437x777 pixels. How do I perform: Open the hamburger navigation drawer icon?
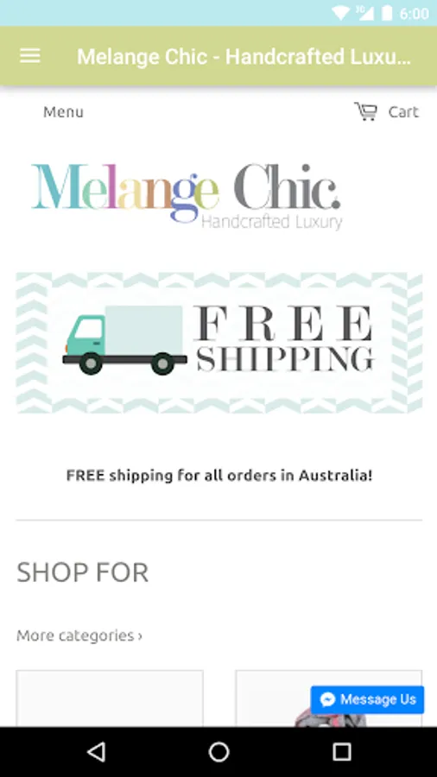[x=29, y=56]
